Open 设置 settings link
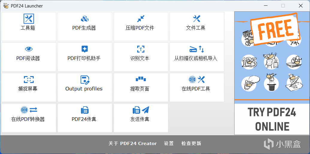 169,144
